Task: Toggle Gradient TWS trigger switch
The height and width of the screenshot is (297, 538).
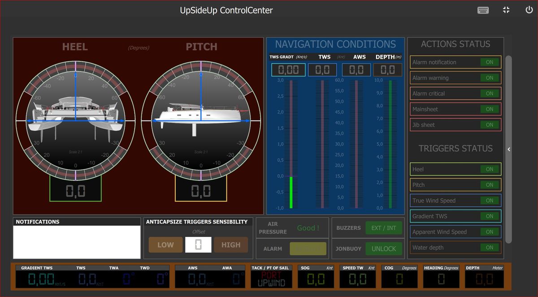Action: pos(489,216)
